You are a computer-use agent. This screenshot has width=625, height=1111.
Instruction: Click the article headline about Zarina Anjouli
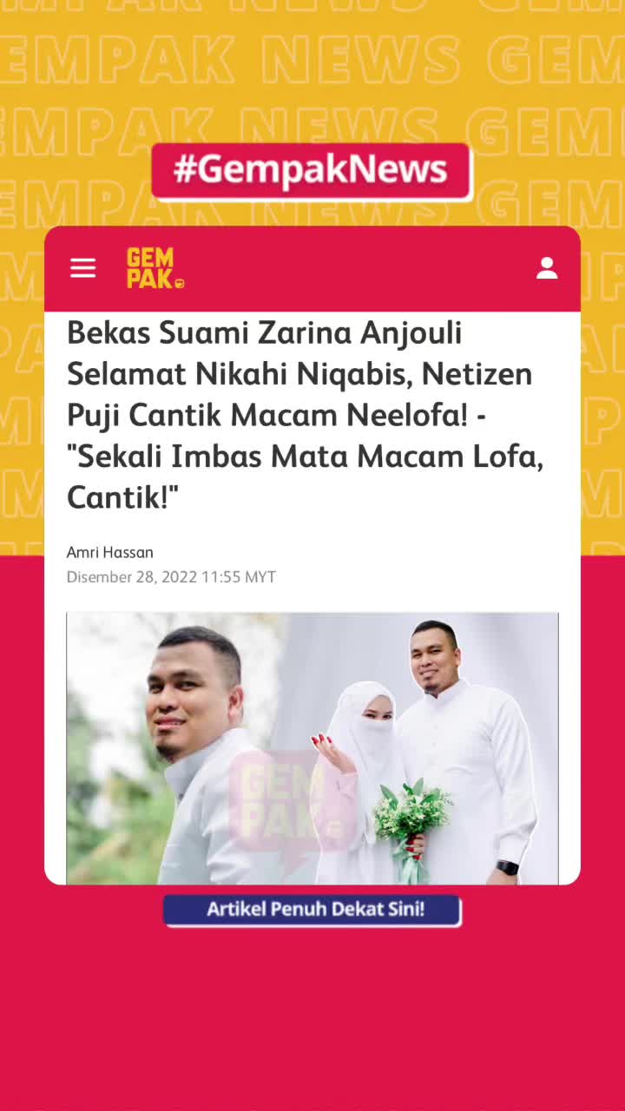306,416
